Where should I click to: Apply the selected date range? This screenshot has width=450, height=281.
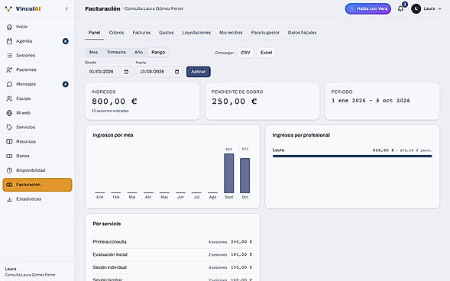(199, 72)
